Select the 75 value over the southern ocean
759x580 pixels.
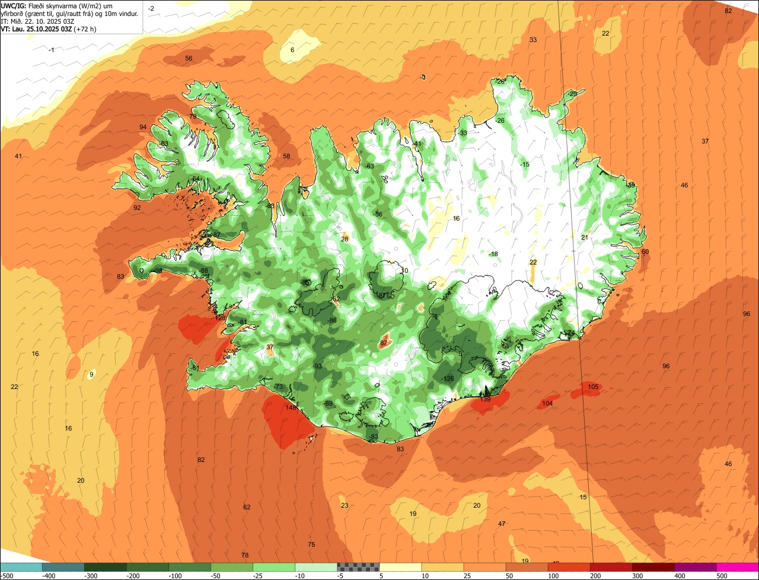pyautogui.click(x=311, y=544)
